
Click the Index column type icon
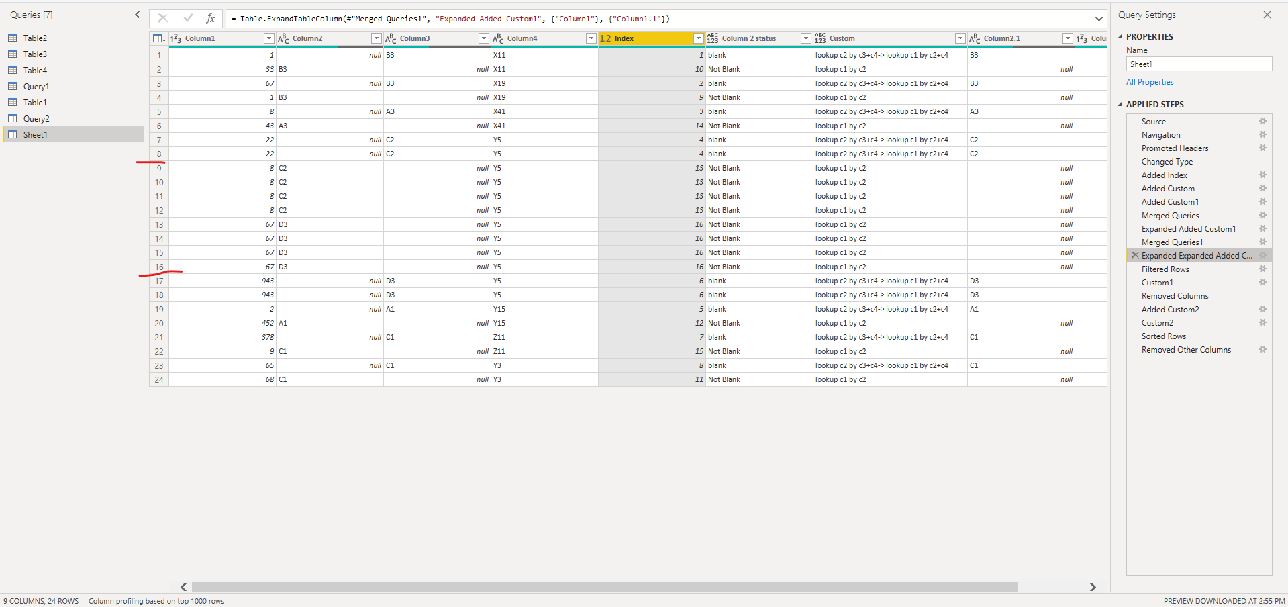pos(605,38)
